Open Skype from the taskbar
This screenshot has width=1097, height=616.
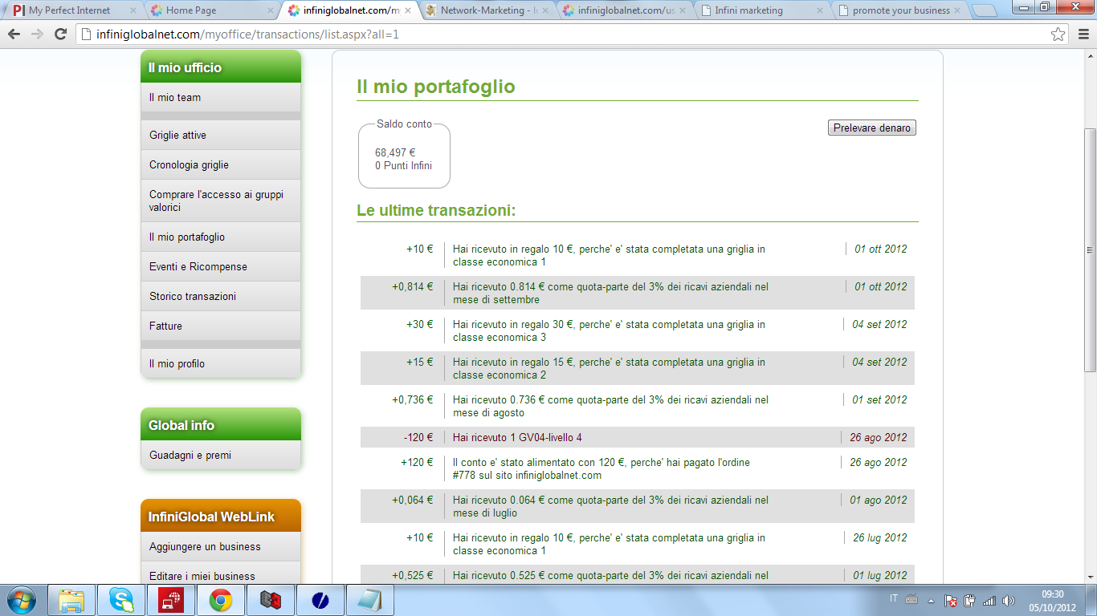tap(122, 600)
